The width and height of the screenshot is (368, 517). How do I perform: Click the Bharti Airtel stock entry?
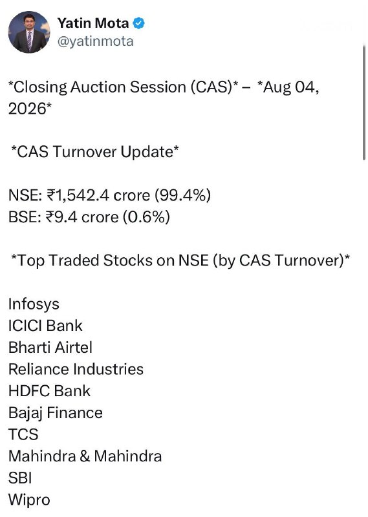coord(50,348)
